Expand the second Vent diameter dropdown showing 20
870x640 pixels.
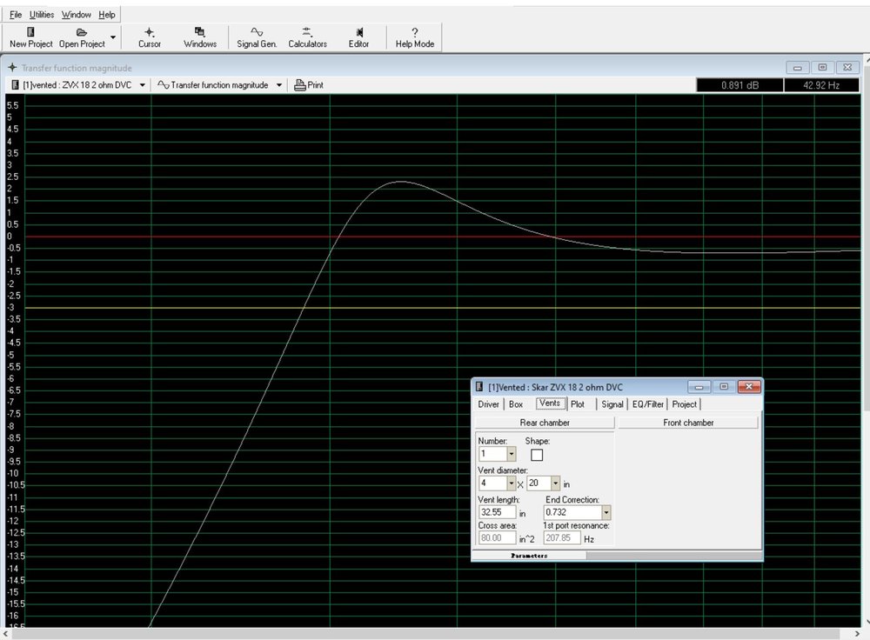(x=555, y=483)
